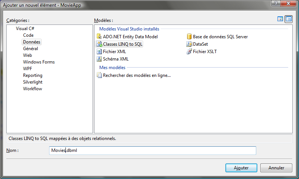The height and width of the screenshot is (179, 299).
Task: Select the DataSet template icon
Action: pyautogui.click(x=189, y=44)
